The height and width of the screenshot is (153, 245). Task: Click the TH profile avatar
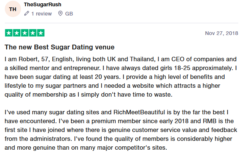pyautogui.click(x=13, y=9)
